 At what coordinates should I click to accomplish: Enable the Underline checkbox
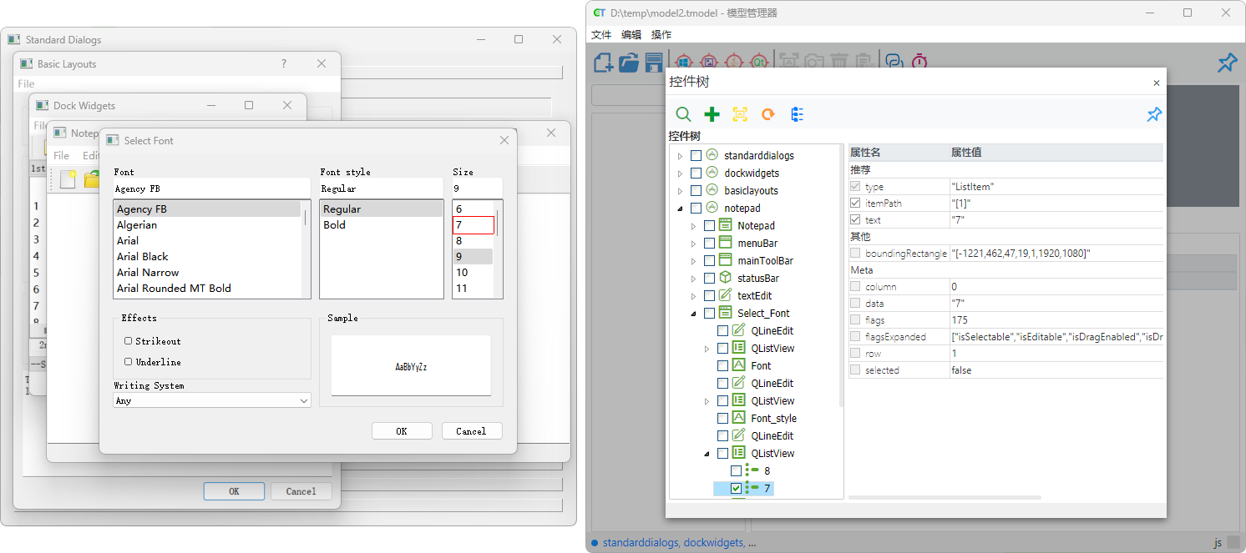pyautogui.click(x=128, y=362)
